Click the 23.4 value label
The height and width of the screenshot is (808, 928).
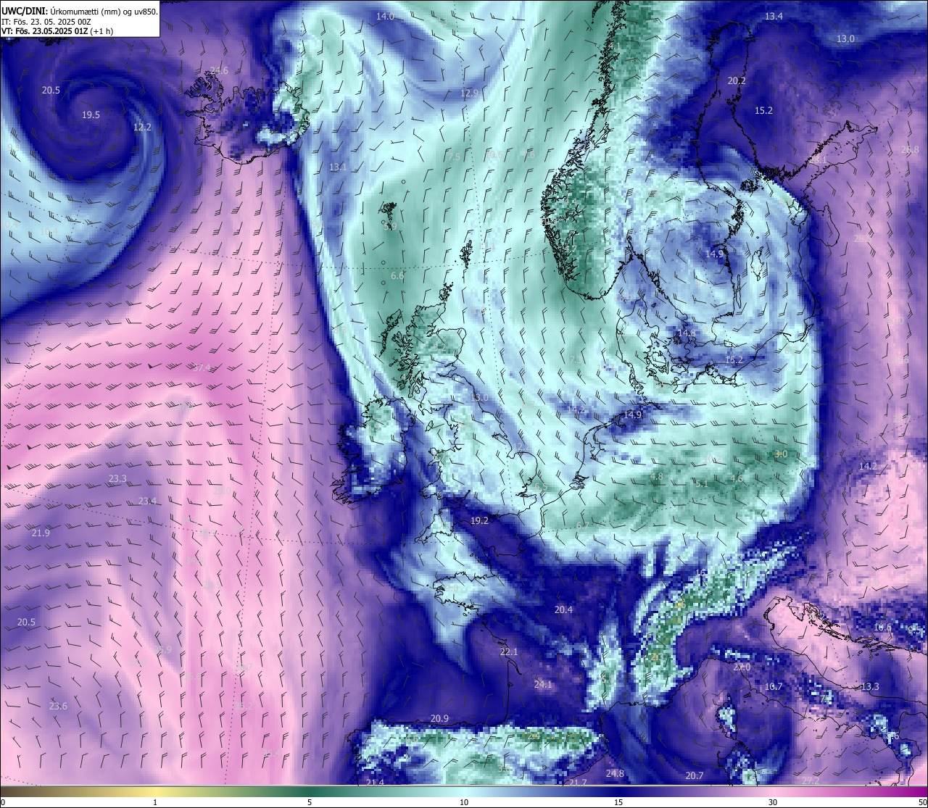(x=147, y=501)
